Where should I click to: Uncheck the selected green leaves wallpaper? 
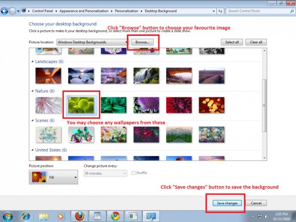[69, 98]
